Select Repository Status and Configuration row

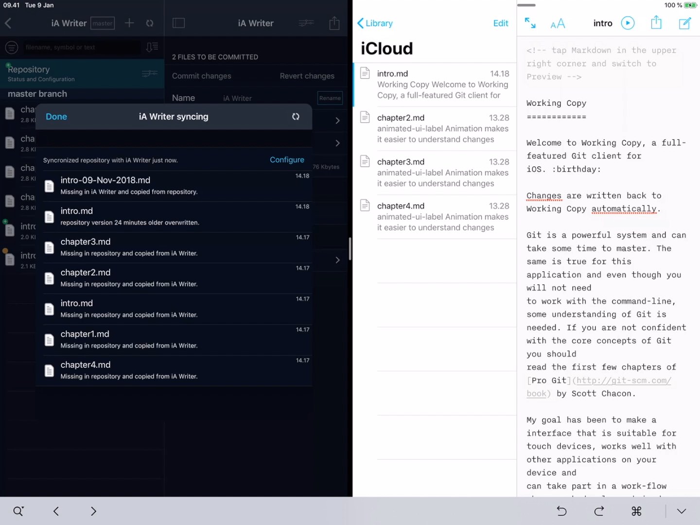(82, 73)
